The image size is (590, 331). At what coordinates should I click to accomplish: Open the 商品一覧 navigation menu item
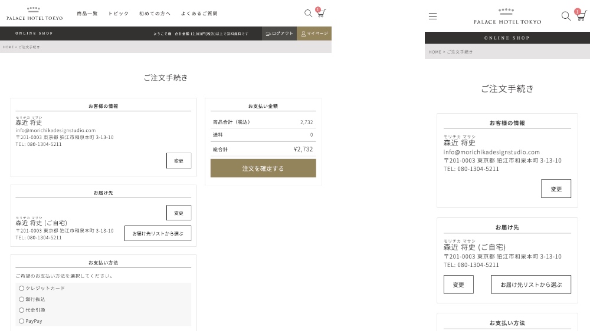(x=87, y=14)
